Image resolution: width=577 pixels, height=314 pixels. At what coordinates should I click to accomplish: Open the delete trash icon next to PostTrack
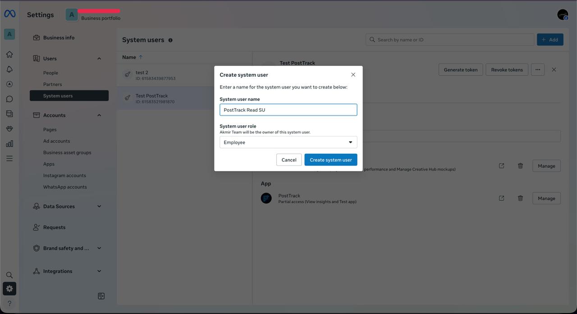pos(520,198)
